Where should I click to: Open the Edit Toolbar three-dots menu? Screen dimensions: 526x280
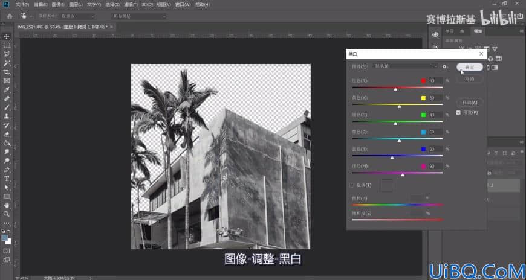(x=7, y=223)
